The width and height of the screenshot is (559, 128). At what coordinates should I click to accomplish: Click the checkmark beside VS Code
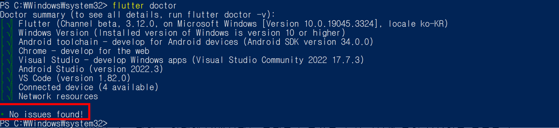point(10,78)
